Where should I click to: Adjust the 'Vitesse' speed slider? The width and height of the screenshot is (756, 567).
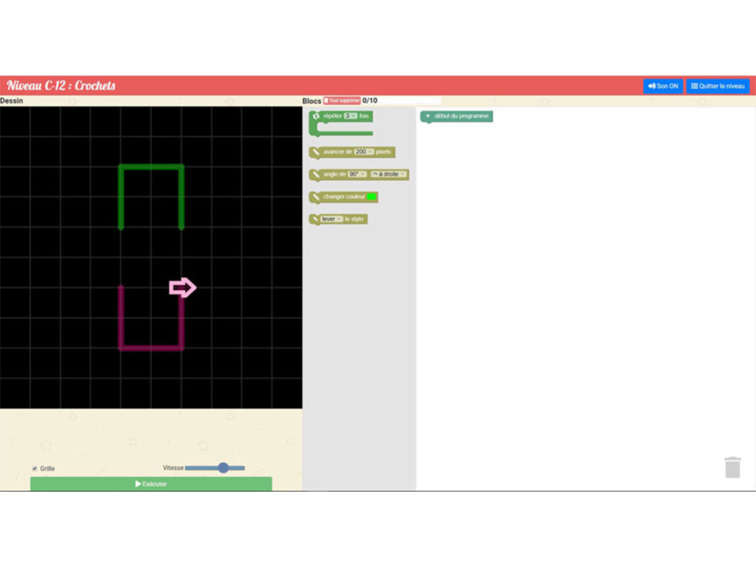coord(223,467)
